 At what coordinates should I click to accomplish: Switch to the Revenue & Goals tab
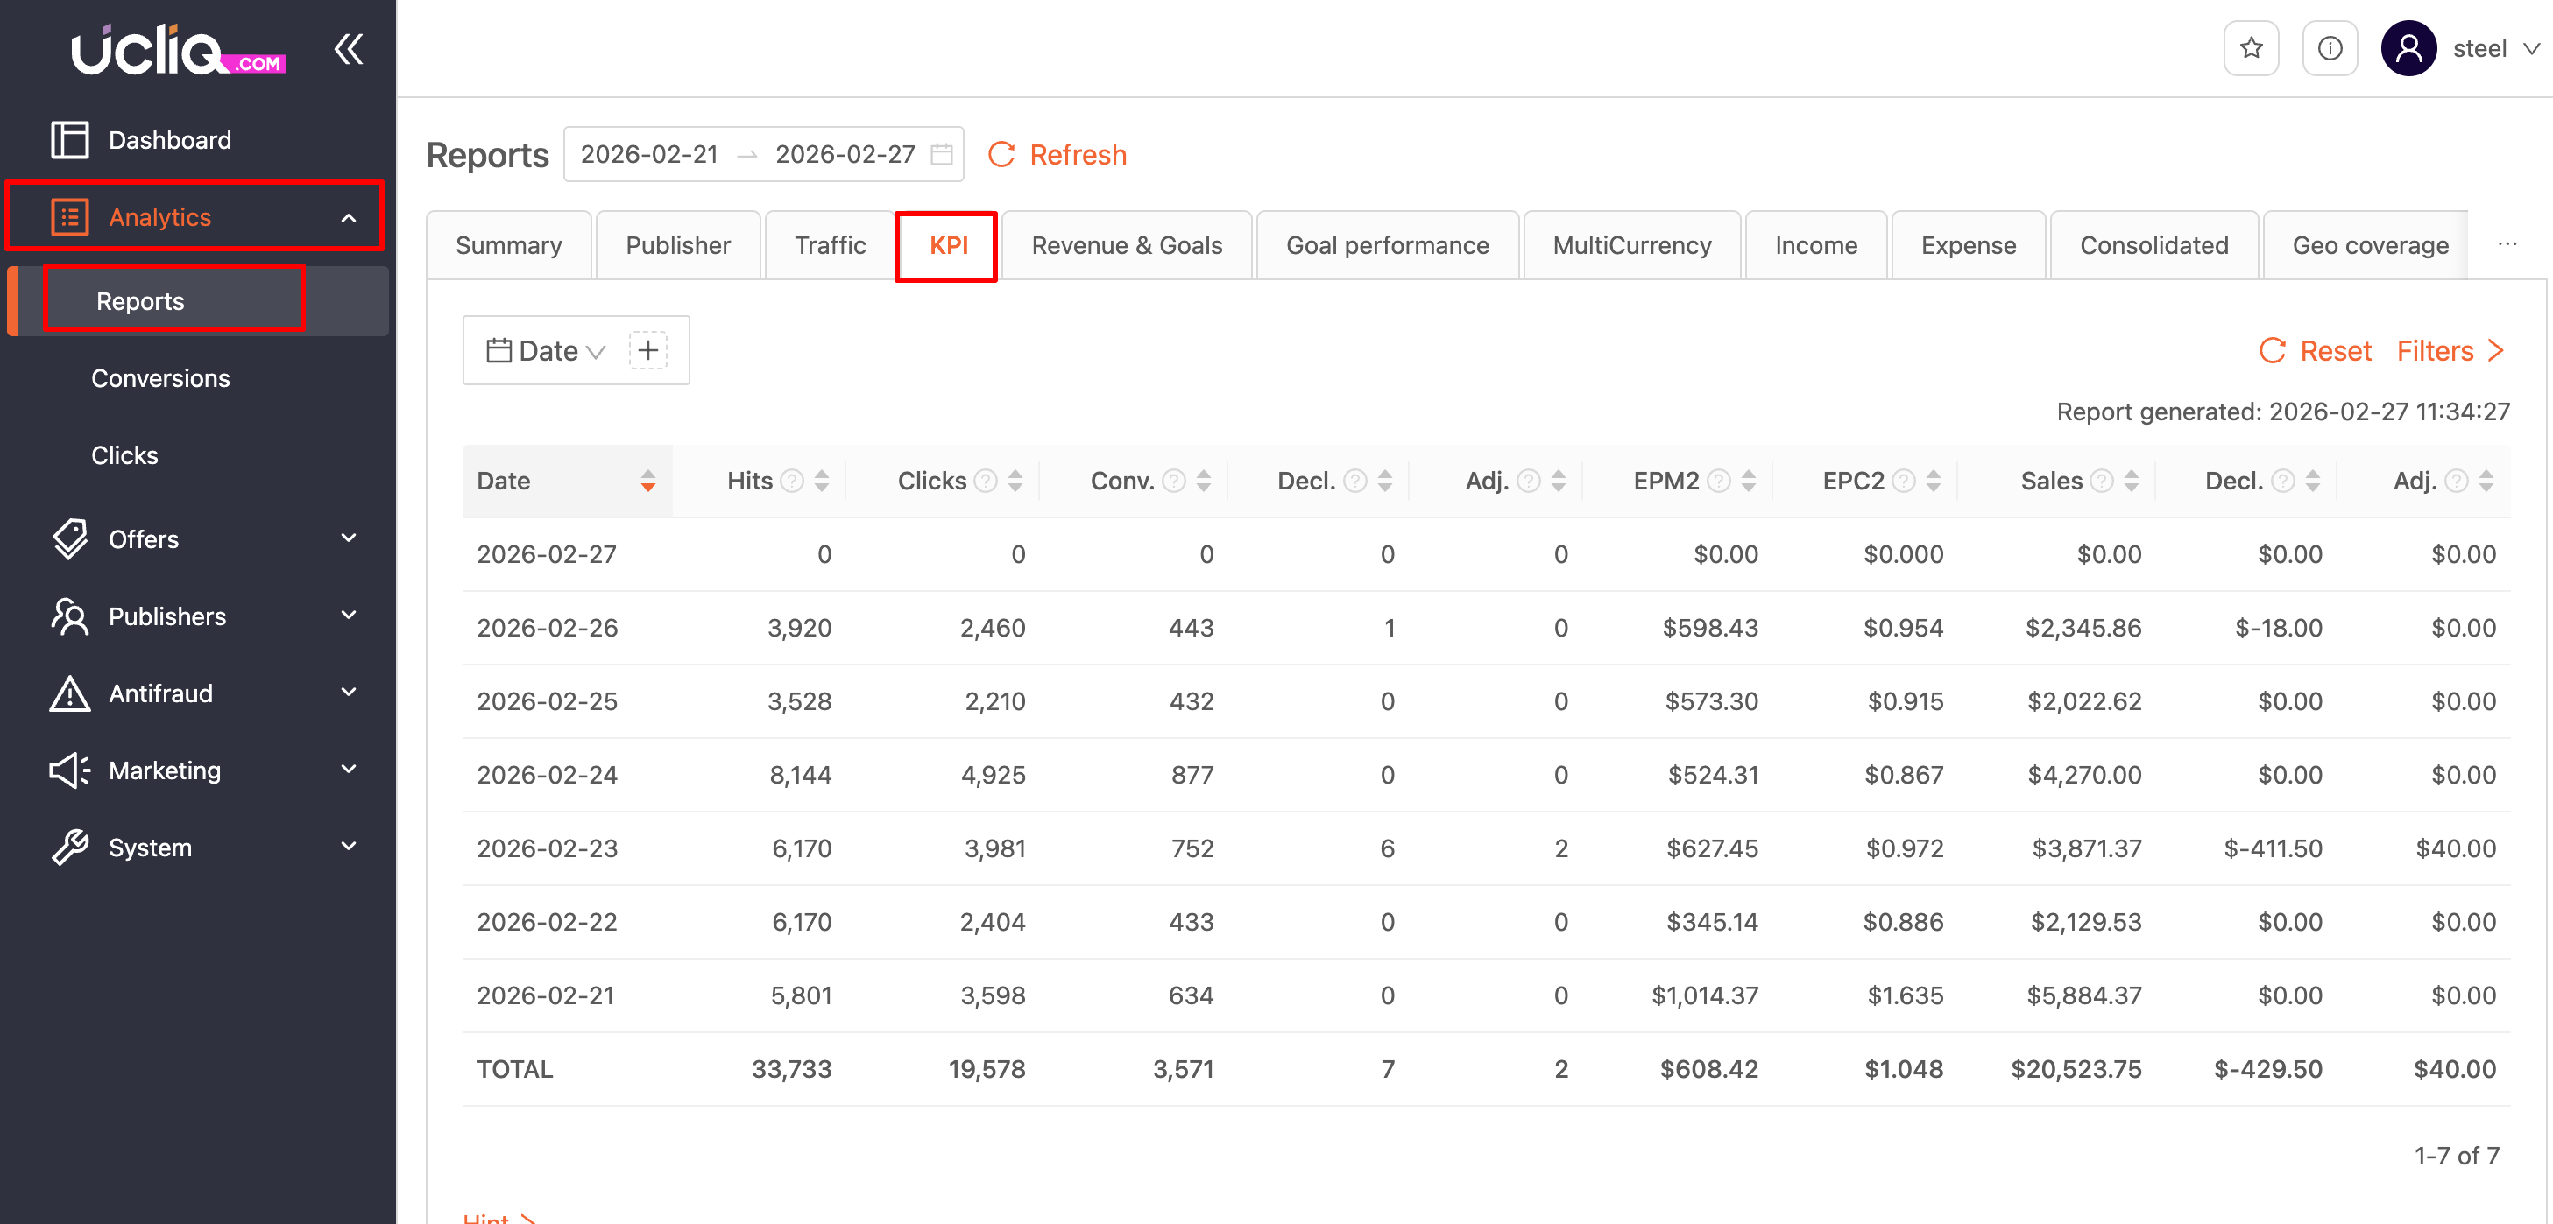[1126, 246]
